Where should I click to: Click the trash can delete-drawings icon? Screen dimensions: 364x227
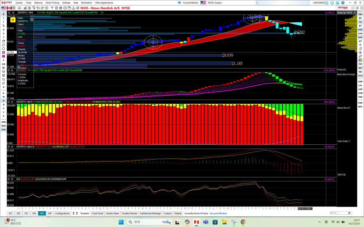pos(4,75)
